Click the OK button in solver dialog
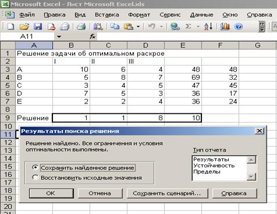Screen dimensions: 277x214 coord(51,193)
